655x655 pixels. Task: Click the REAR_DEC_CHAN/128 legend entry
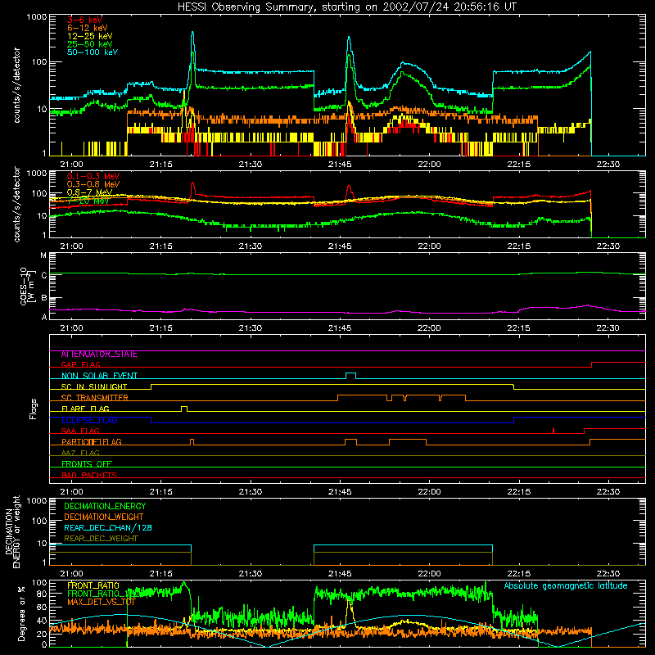pos(108,528)
